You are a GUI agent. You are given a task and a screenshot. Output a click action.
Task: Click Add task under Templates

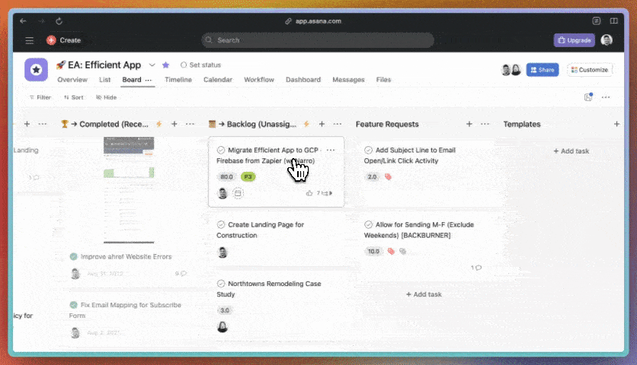tap(571, 151)
